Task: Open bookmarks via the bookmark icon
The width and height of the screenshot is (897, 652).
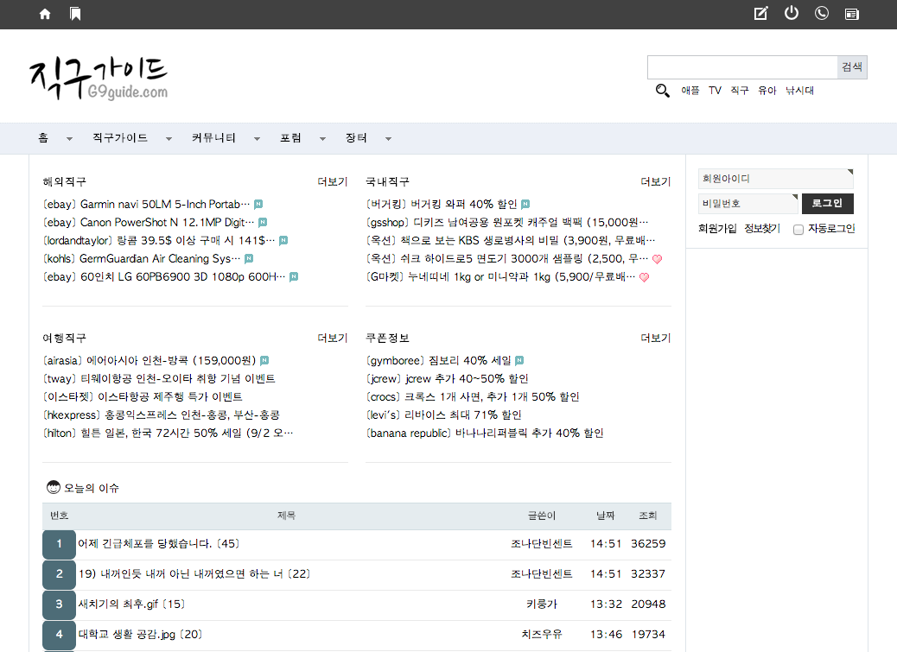Action: (75, 14)
